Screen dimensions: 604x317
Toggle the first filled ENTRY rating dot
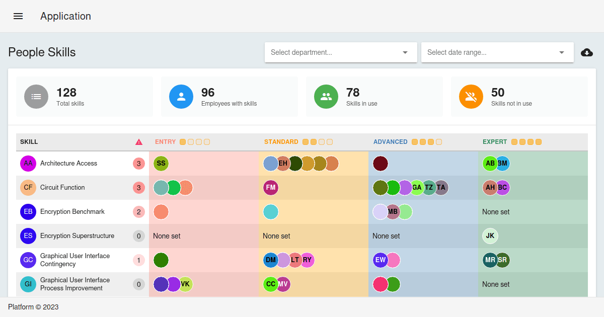(182, 142)
